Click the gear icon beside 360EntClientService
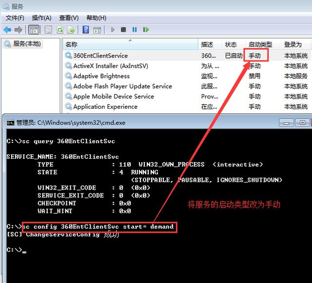The height and width of the screenshot is (283, 312). tap(68, 56)
